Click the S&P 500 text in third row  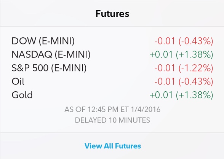(30, 68)
